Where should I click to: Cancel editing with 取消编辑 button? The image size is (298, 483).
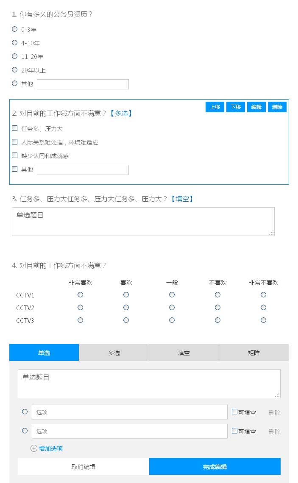[x=84, y=466]
